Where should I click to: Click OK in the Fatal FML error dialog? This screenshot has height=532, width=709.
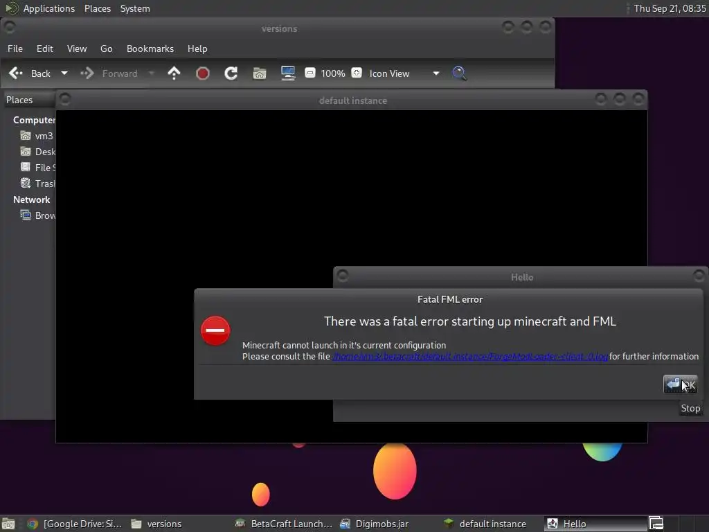680,384
